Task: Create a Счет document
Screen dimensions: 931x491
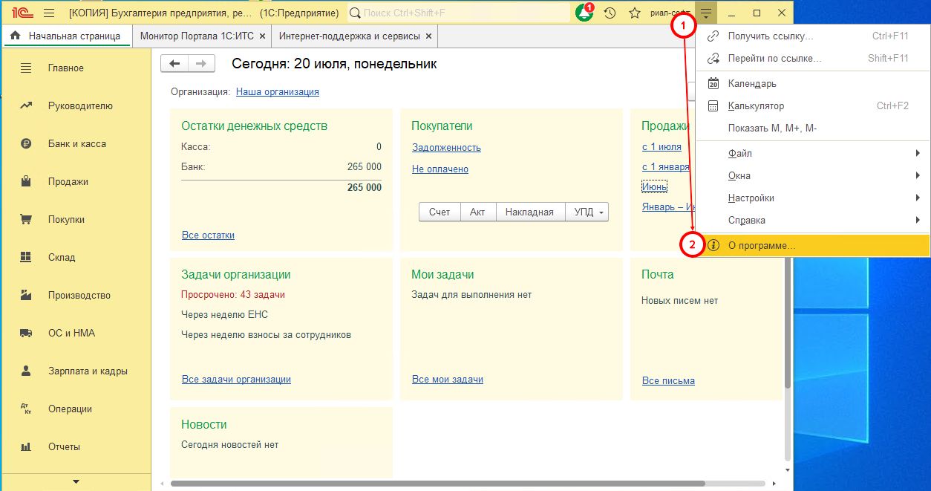Action: [440, 212]
